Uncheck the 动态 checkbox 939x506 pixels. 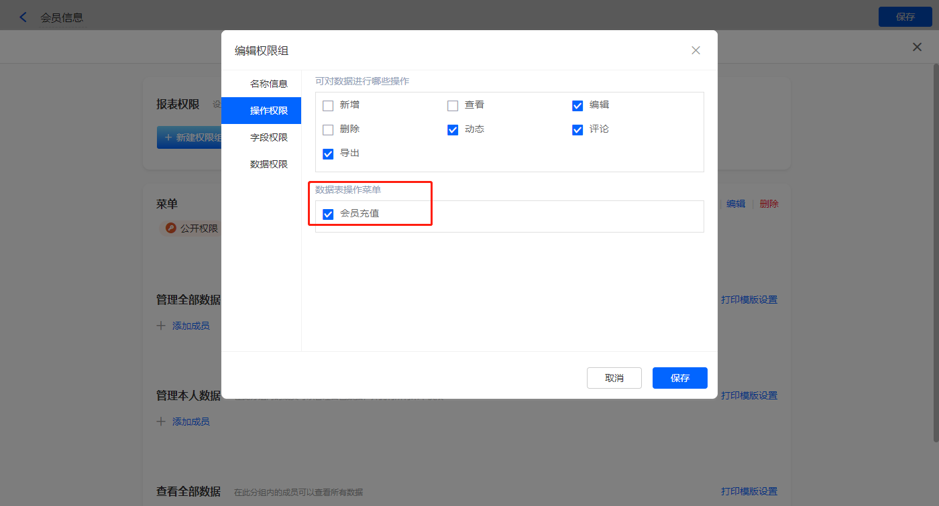(453, 129)
